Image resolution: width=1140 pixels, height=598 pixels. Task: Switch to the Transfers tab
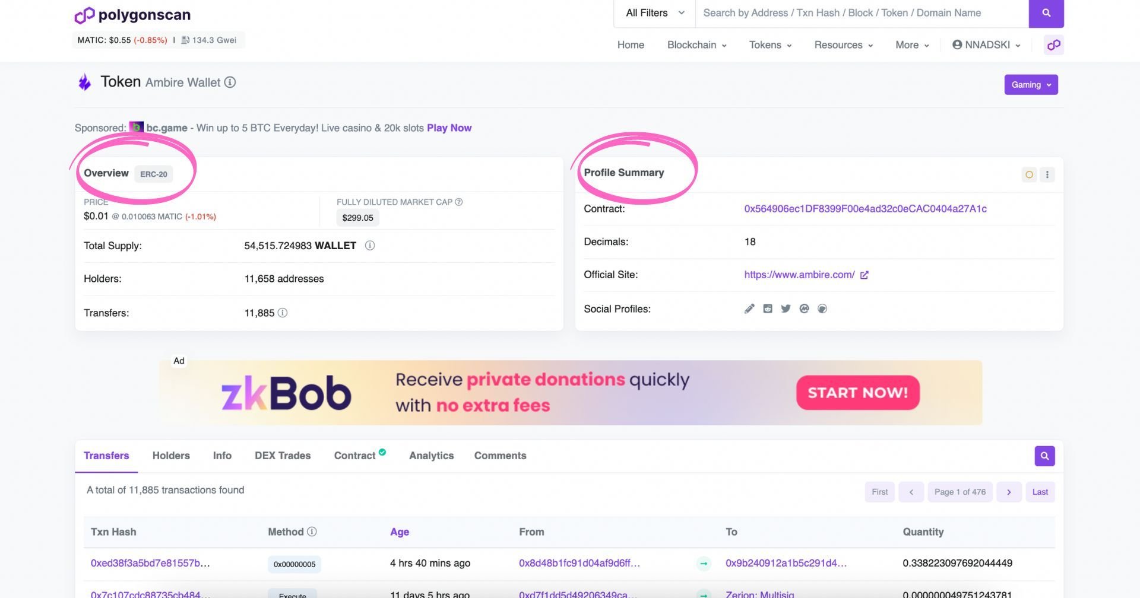coord(106,456)
